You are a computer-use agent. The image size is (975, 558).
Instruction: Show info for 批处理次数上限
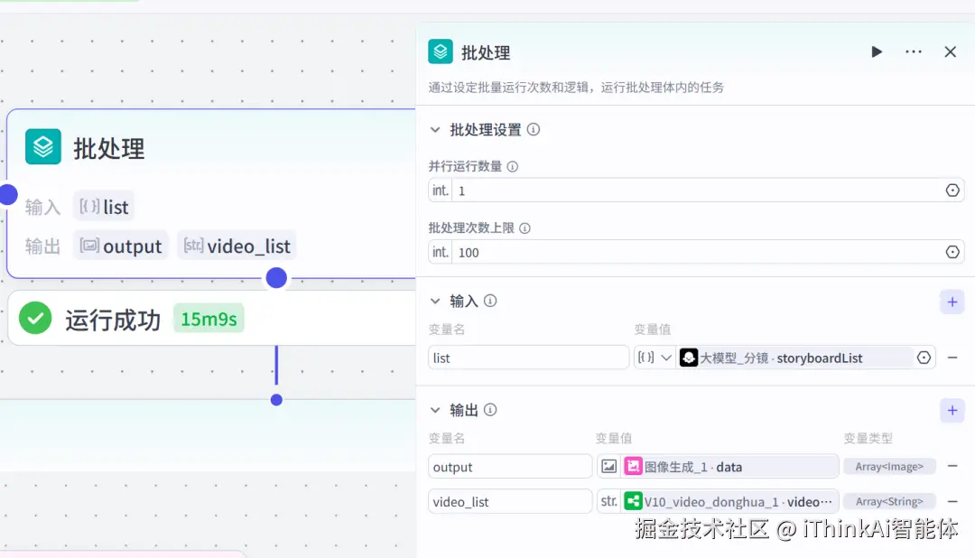pyautogui.click(x=525, y=228)
